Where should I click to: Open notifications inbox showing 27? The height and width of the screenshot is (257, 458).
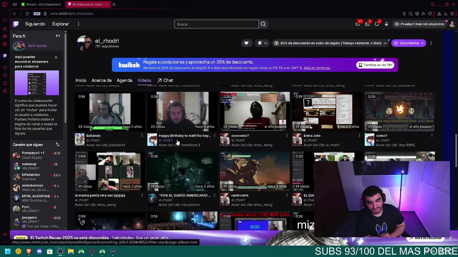pyautogui.click(x=358, y=24)
